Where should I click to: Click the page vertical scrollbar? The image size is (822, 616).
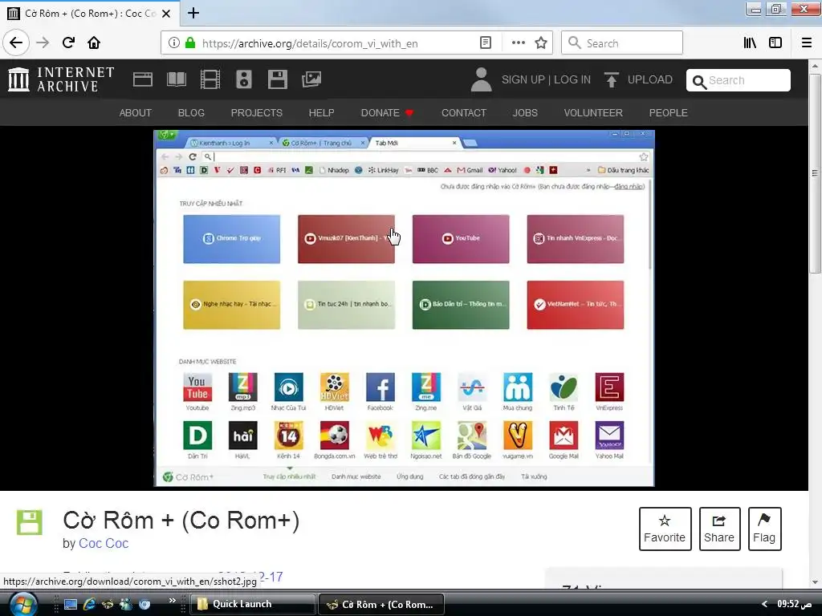coord(815,173)
